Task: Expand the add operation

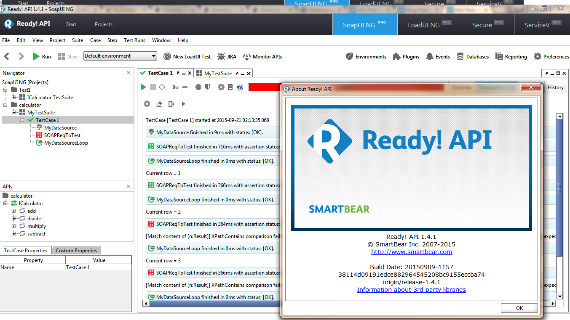Action: click(x=14, y=211)
